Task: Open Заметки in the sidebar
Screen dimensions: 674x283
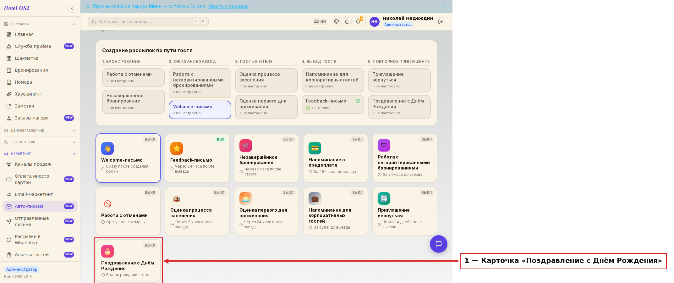Action: click(40, 106)
